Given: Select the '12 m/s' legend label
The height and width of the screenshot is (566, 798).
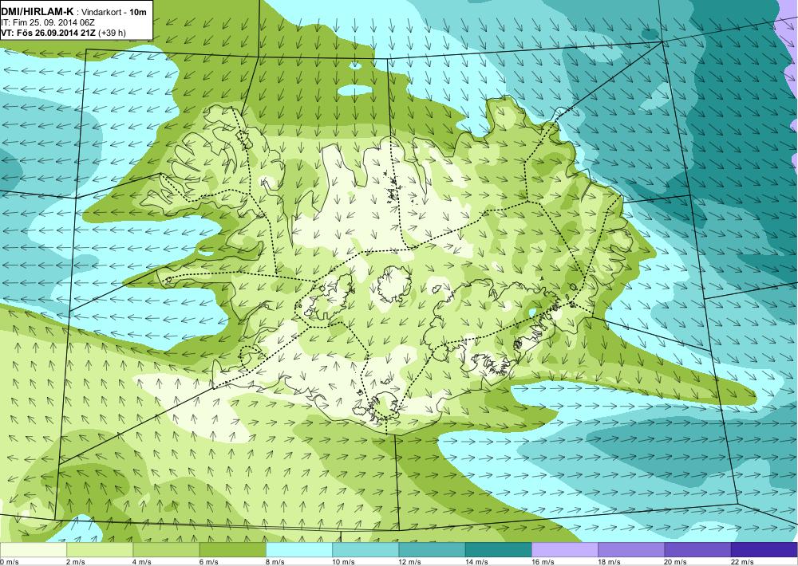Looking at the screenshot, I should 409,562.
